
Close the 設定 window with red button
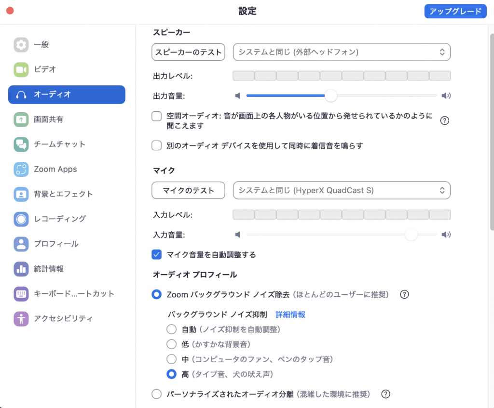[x=10, y=11]
